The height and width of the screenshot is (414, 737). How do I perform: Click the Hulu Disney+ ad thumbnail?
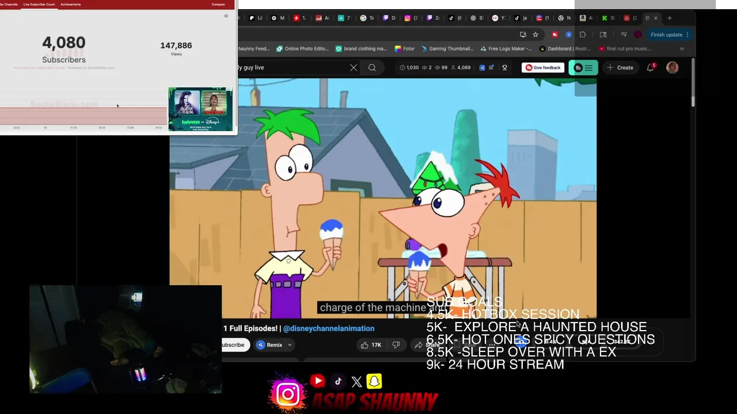200,109
